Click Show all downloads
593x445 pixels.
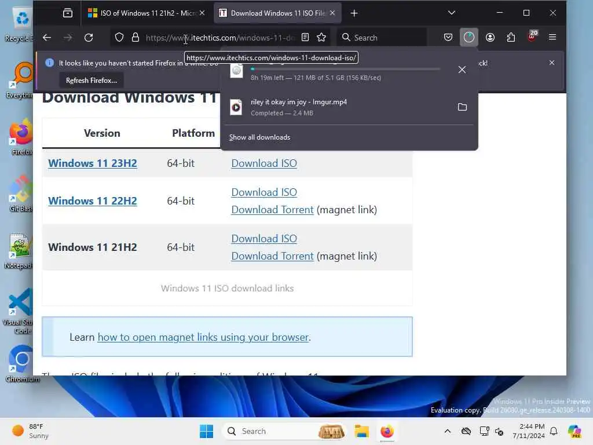tap(260, 137)
